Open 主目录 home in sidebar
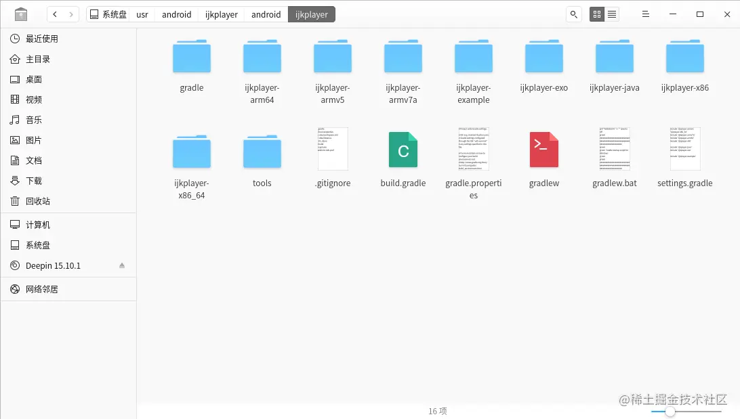The width and height of the screenshot is (740, 419). tap(68, 59)
